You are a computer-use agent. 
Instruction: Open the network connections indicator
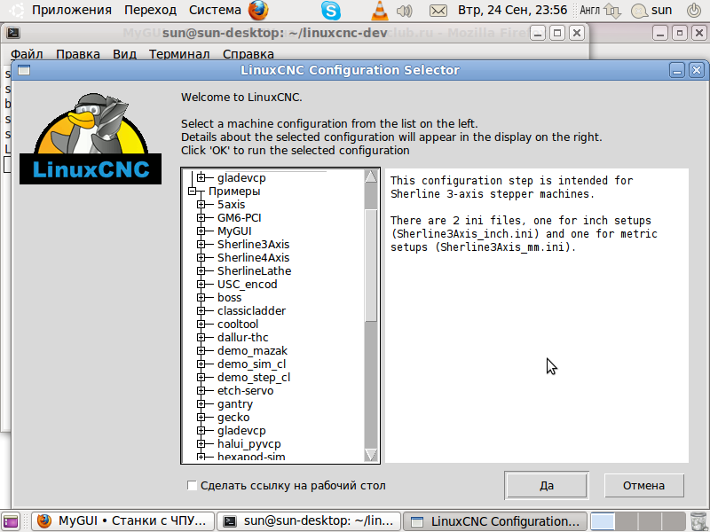(612, 11)
